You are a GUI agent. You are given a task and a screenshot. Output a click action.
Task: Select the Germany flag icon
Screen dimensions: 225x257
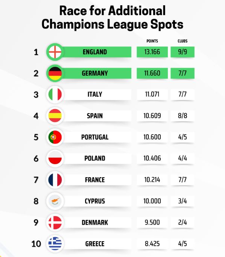tap(55, 73)
